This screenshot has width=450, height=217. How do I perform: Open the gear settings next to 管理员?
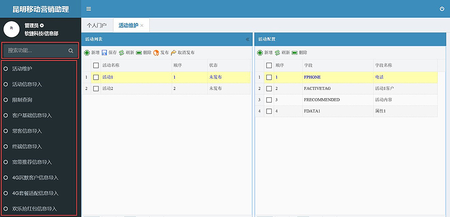(x=42, y=25)
